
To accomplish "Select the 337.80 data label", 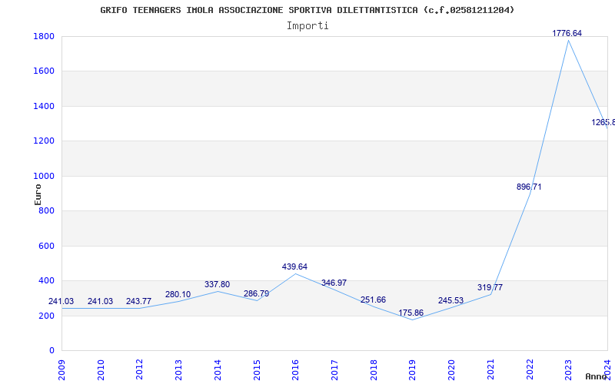I will point(217,284).
